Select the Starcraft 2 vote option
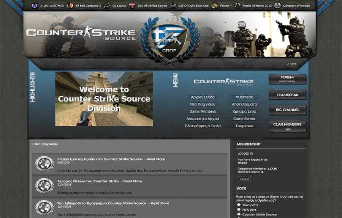Screen dimensions: 342x218 [239, 205]
